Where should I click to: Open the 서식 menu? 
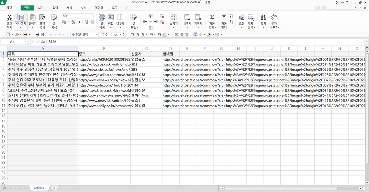(x=69, y=8)
